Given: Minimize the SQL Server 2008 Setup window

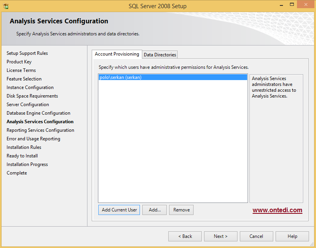Looking at the screenshot, I should (281, 5).
